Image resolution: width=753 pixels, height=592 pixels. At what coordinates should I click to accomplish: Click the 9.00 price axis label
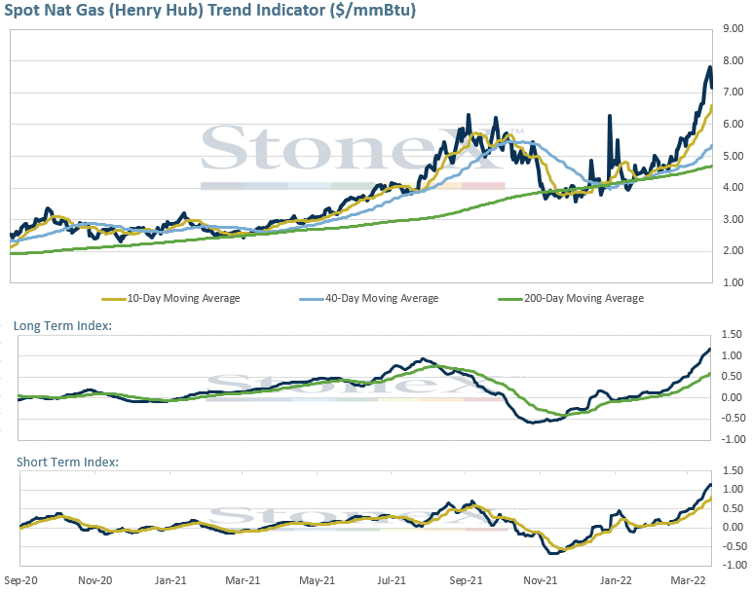tap(734, 29)
